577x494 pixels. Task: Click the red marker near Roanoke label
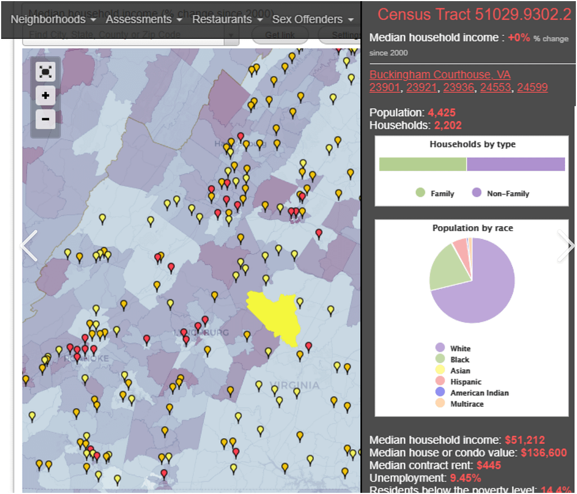click(x=77, y=357)
